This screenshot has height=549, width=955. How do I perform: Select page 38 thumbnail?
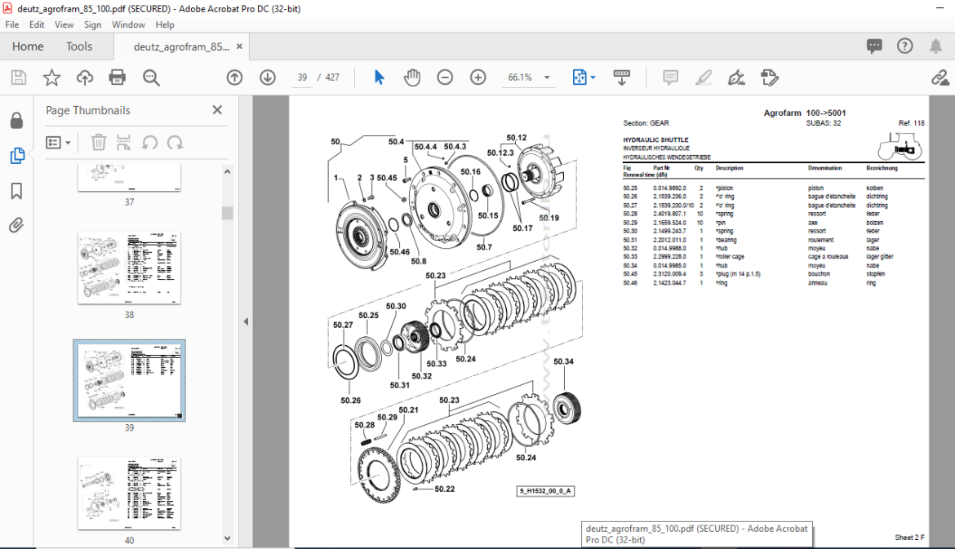(129, 268)
